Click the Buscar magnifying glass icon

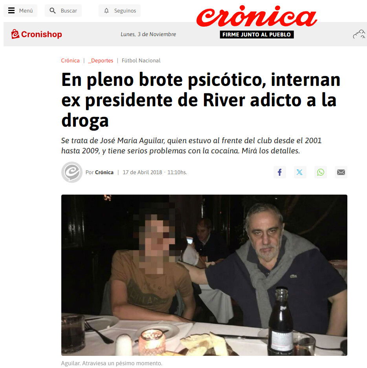point(53,11)
